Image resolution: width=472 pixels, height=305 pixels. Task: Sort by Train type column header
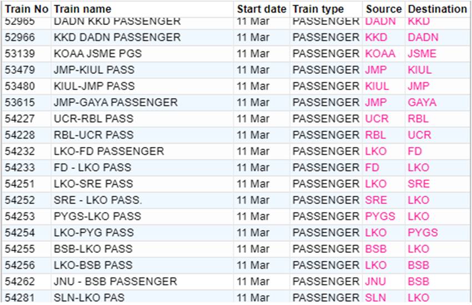click(318, 9)
